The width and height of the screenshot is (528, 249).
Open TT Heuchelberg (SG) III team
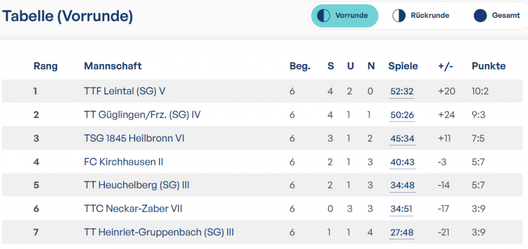(x=137, y=186)
